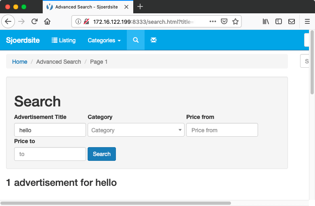
Task: Toggle the sidebar view icon
Action: click(x=278, y=21)
